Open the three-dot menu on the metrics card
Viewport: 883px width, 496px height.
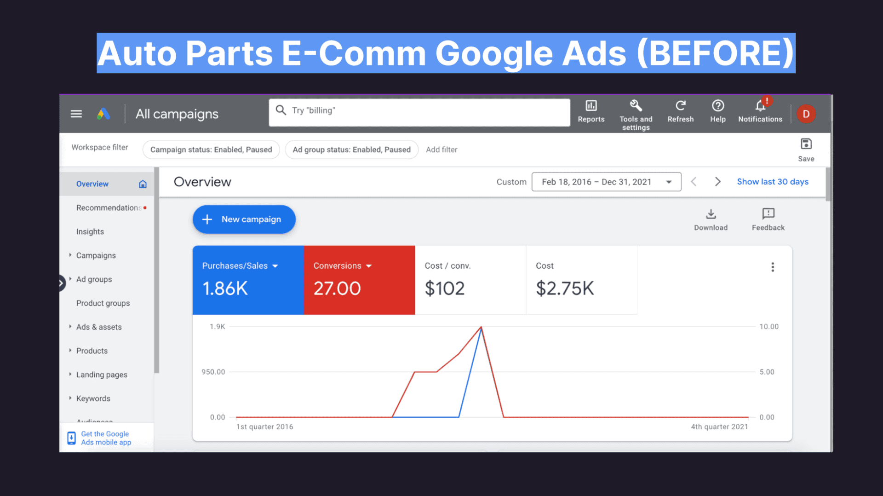click(773, 267)
